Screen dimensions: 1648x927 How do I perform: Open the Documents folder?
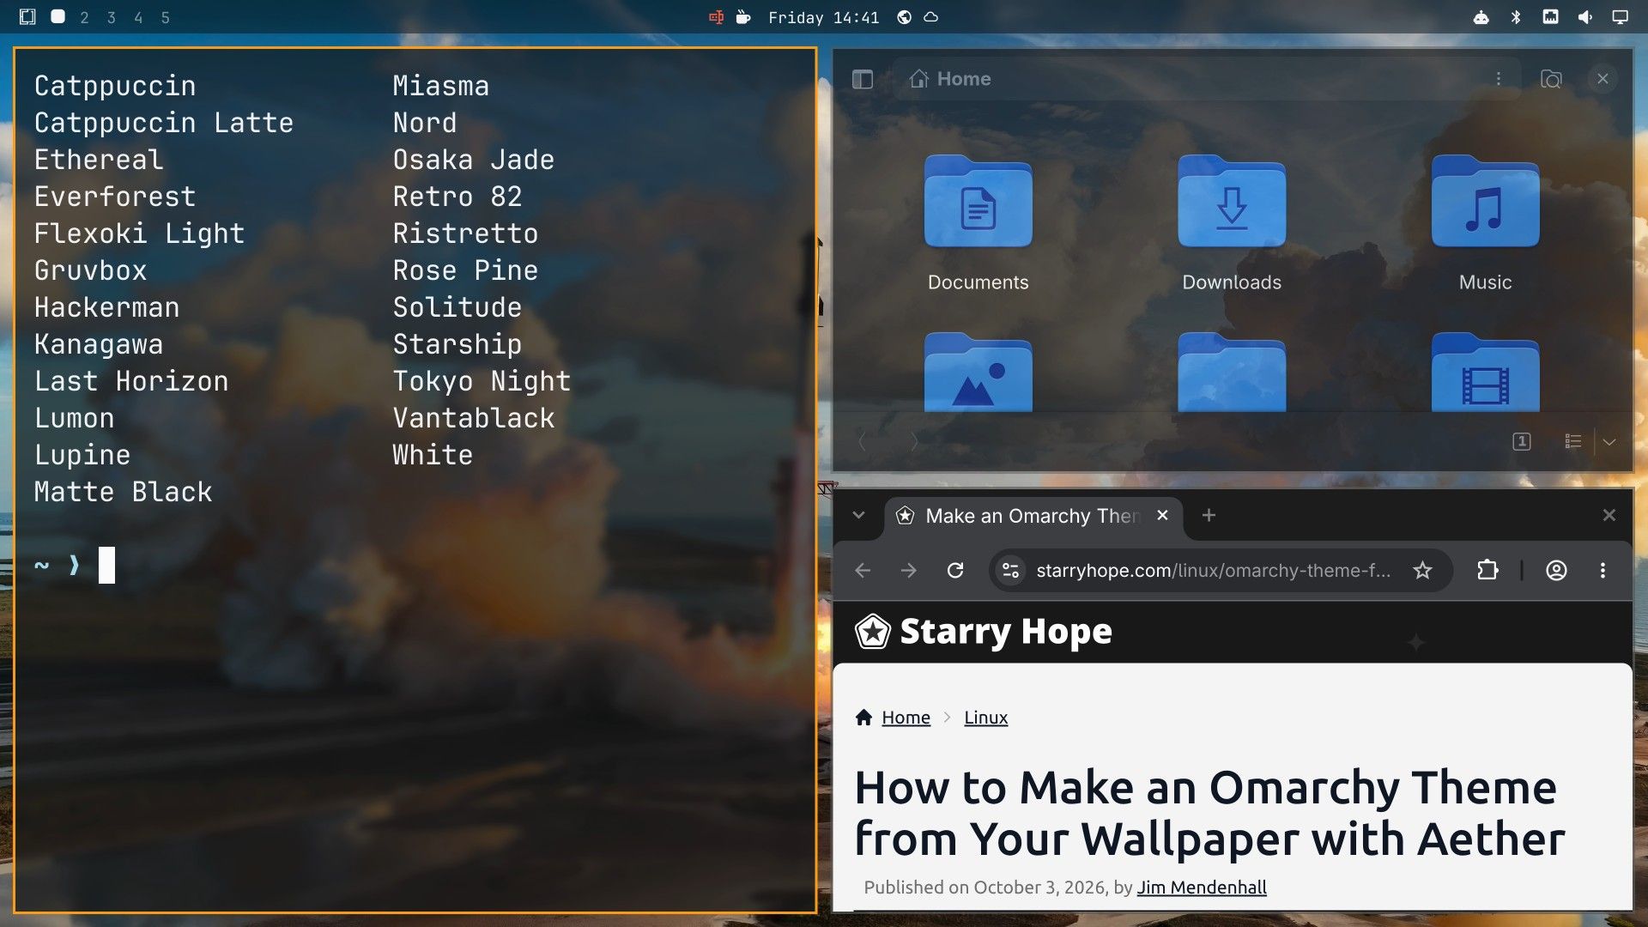(978, 223)
